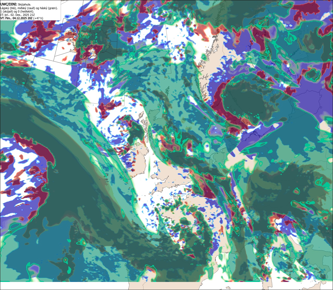Click the 'háský (græn).' legend text
The image size is (333, 290).
[49, 8]
